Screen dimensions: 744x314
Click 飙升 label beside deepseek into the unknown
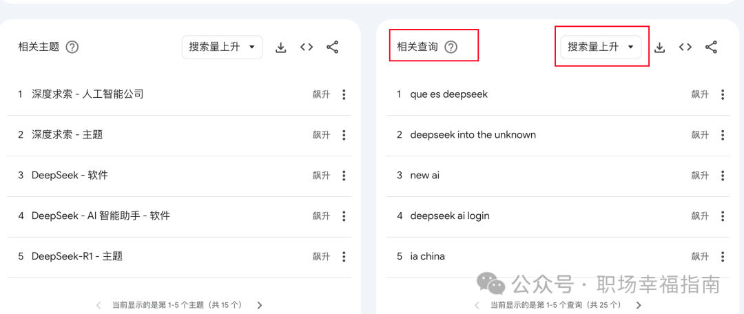pyautogui.click(x=700, y=135)
